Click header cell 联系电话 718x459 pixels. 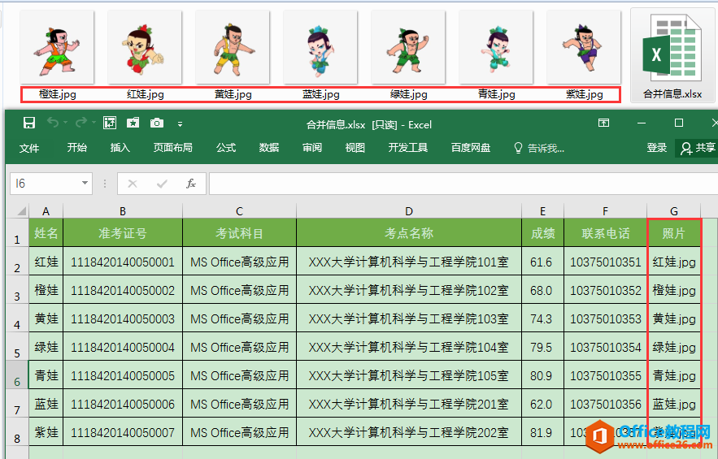click(605, 233)
